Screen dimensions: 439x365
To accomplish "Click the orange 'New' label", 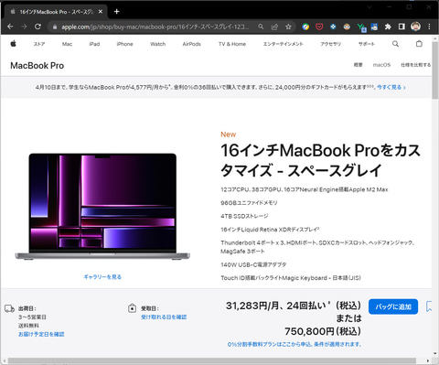I will click(229, 134).
